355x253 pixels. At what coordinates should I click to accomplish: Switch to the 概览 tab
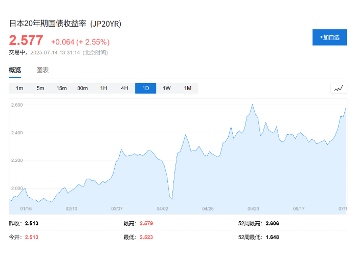(x=15, y=70)
